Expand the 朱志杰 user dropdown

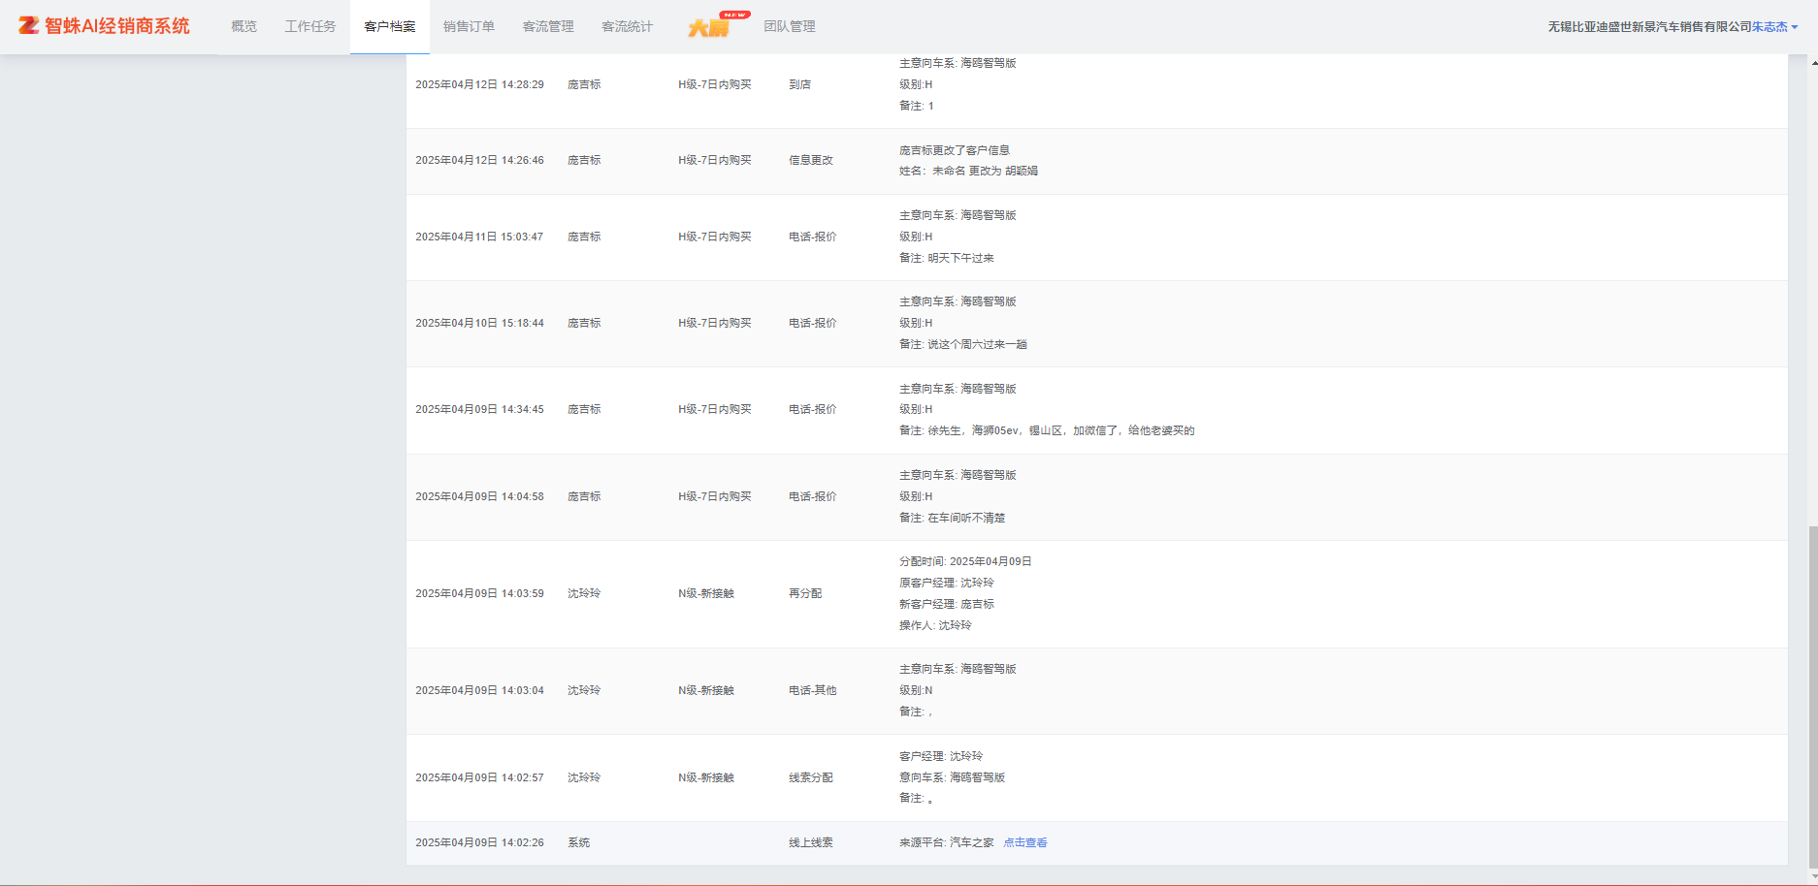(x=1774, y=27)
